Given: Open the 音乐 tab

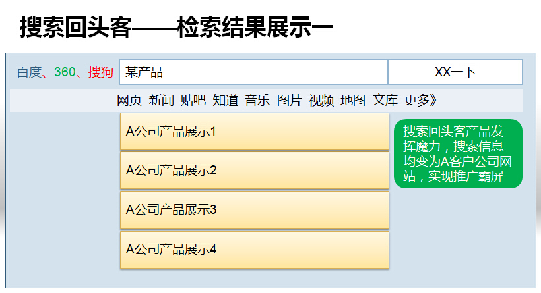Looking at the screenshot, I should click(x=257, y=101).
